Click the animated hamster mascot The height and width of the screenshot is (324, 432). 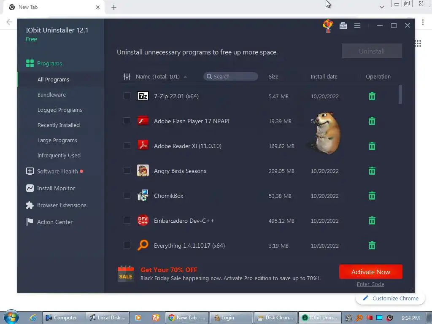point(327,132)
